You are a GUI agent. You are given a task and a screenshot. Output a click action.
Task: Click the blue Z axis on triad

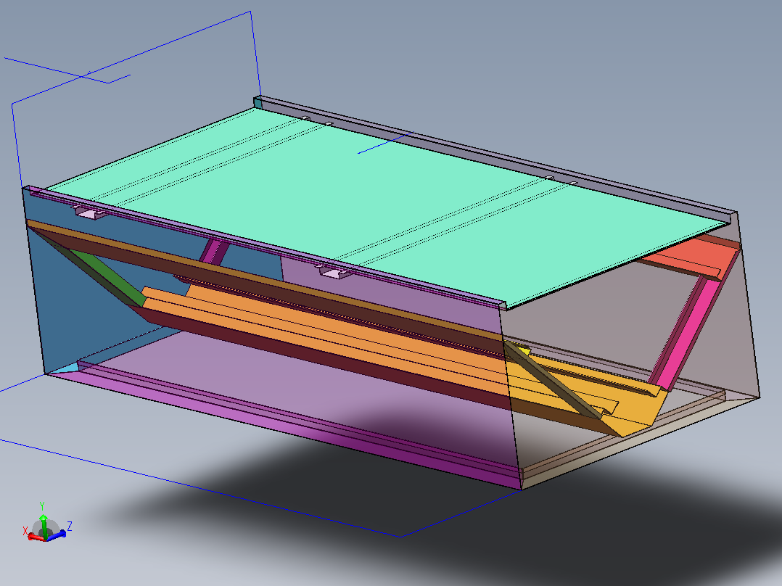click(57, 535)
